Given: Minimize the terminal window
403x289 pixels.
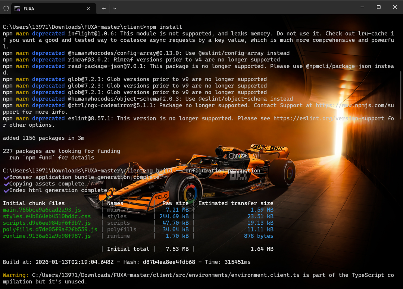Looking at the screenshot, I should (362, 7).
